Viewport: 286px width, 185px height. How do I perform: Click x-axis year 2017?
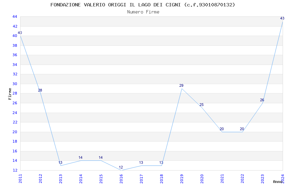point(141,179)
